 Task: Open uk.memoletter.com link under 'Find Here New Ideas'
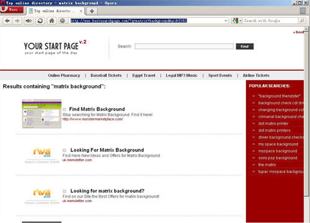(77, 160)
